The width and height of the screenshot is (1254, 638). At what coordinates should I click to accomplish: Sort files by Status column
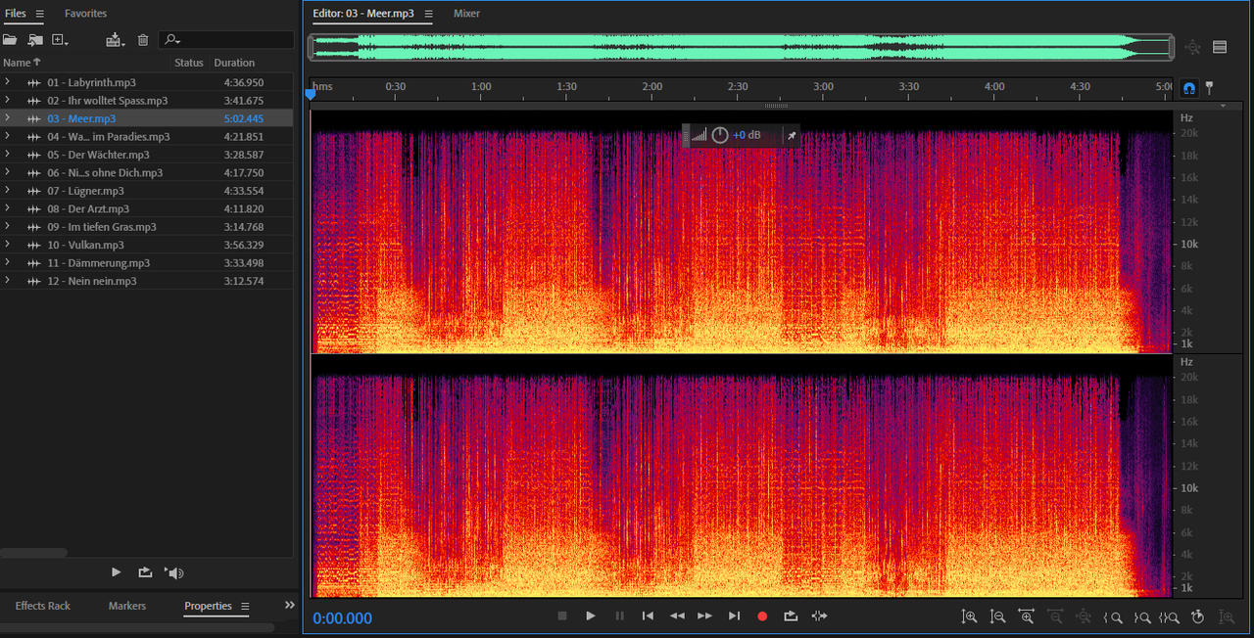[x=189, y=63]
